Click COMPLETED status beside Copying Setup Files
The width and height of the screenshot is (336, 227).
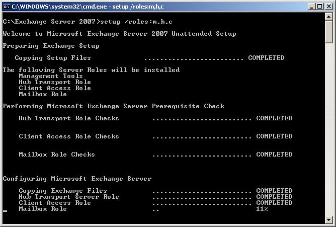pos(266,58)
